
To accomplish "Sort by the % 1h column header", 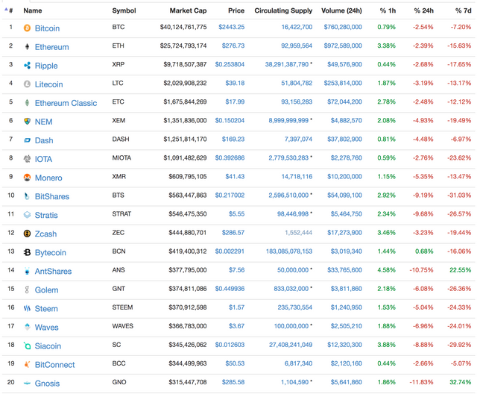I will click(388, 10).
